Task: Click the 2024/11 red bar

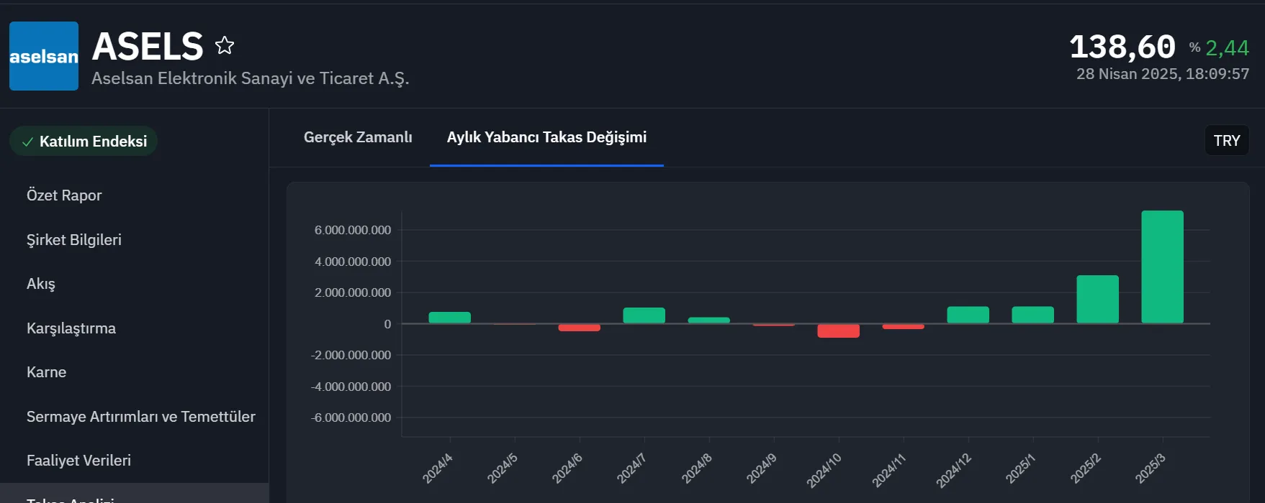Action: (x=904, y=326)
